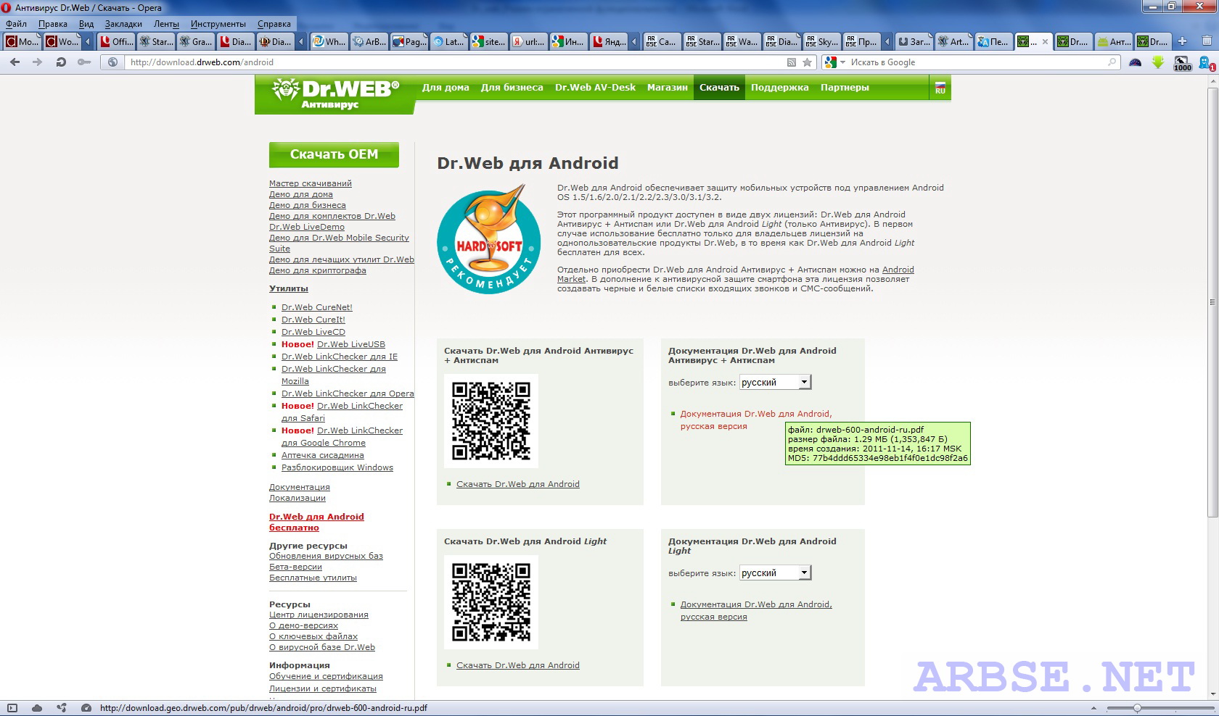The width and height of the screenshot is (1219, 716).
Task: Open the green download arrow extension
Action: (x=1158, y=62)
